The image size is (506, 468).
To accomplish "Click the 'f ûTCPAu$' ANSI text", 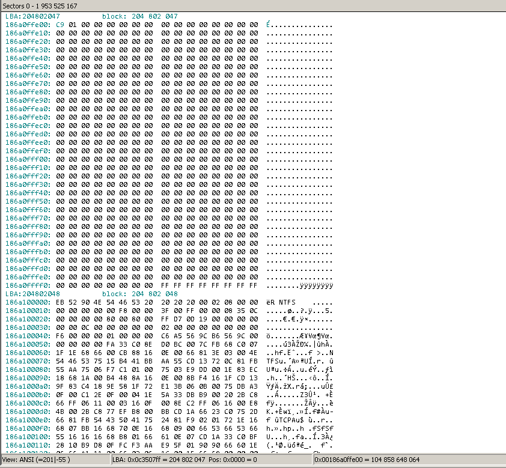I will tap(285, 420).
